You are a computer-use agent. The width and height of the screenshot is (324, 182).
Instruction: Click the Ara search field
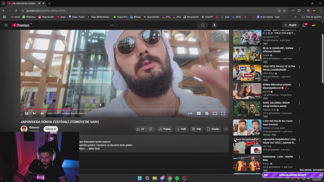click(x=152, y=25)
